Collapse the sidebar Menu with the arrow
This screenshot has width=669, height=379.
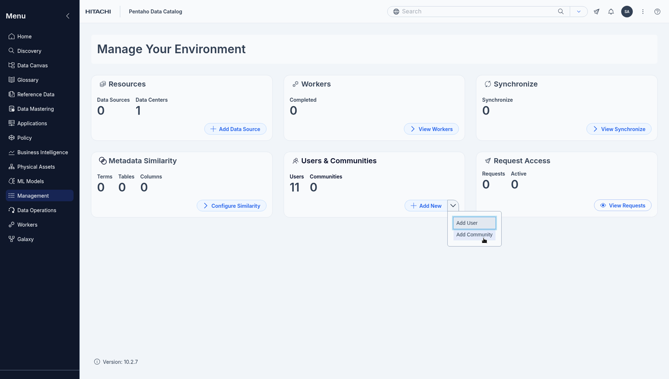[x=68, y=16]
